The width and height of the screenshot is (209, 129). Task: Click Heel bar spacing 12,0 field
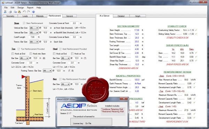pos(77,58)
